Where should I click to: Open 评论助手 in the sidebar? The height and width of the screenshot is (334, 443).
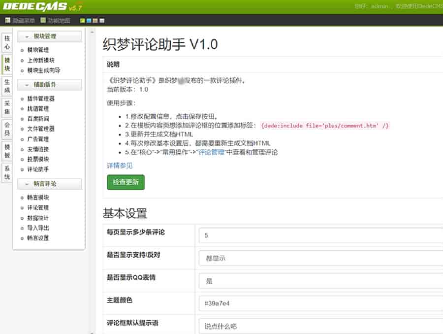(38, 169)
